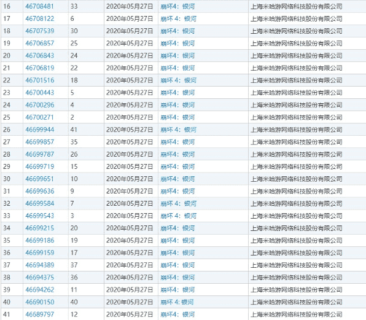Open application number 46699719 link
Viewport: 366px width, 320px height.
pyautogui.click(x=40, y=166)
